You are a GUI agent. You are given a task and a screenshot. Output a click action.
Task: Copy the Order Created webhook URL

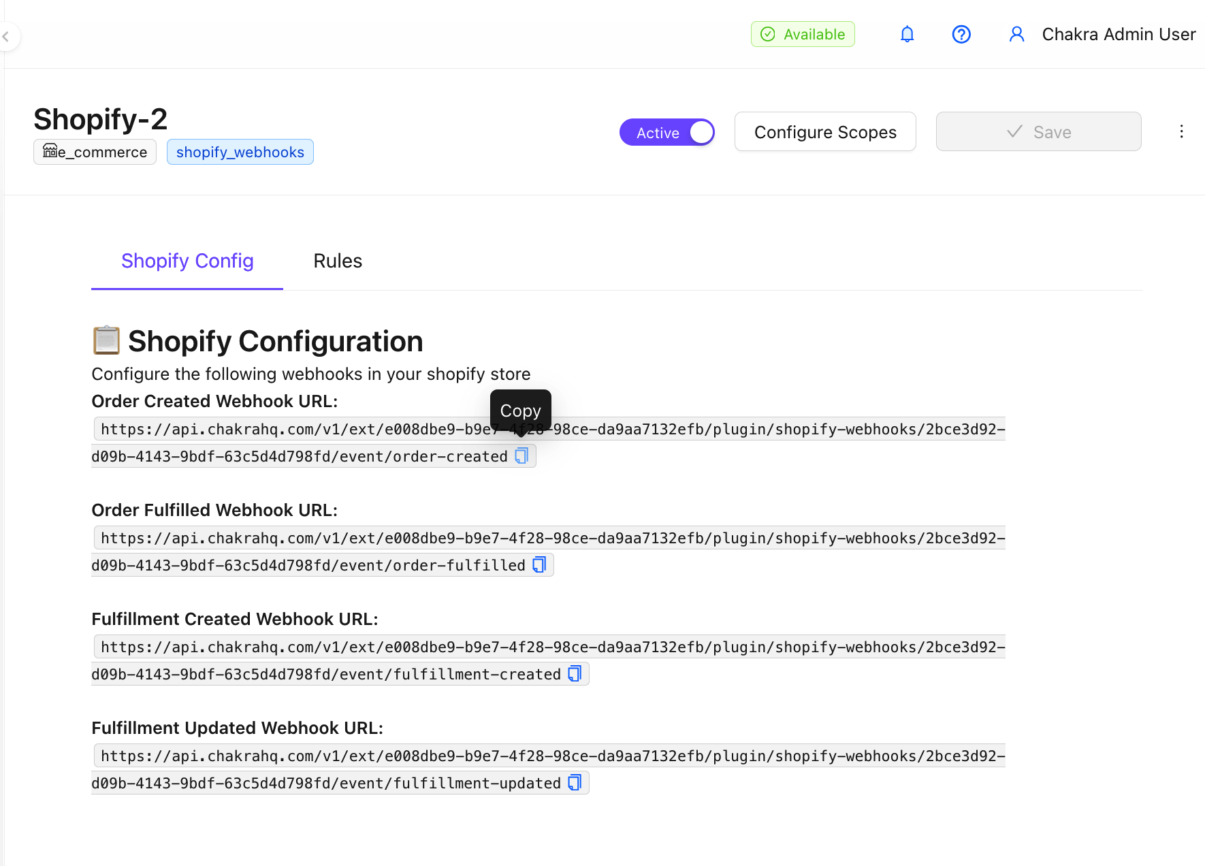(x=521, y=456)
